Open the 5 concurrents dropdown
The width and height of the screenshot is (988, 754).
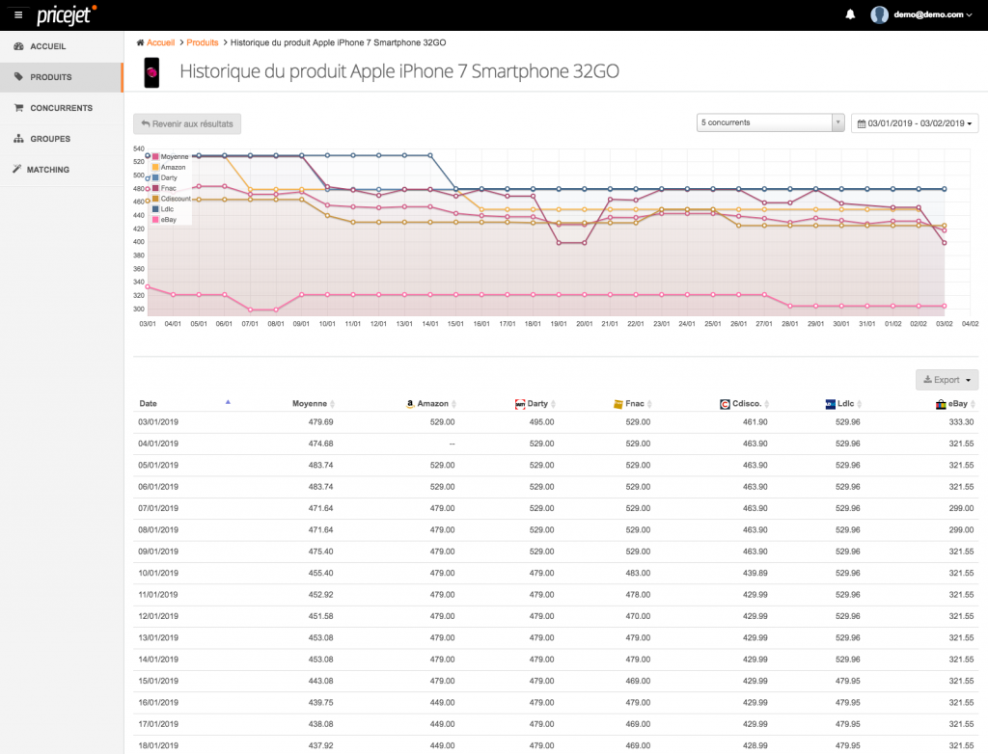(770, 122)
